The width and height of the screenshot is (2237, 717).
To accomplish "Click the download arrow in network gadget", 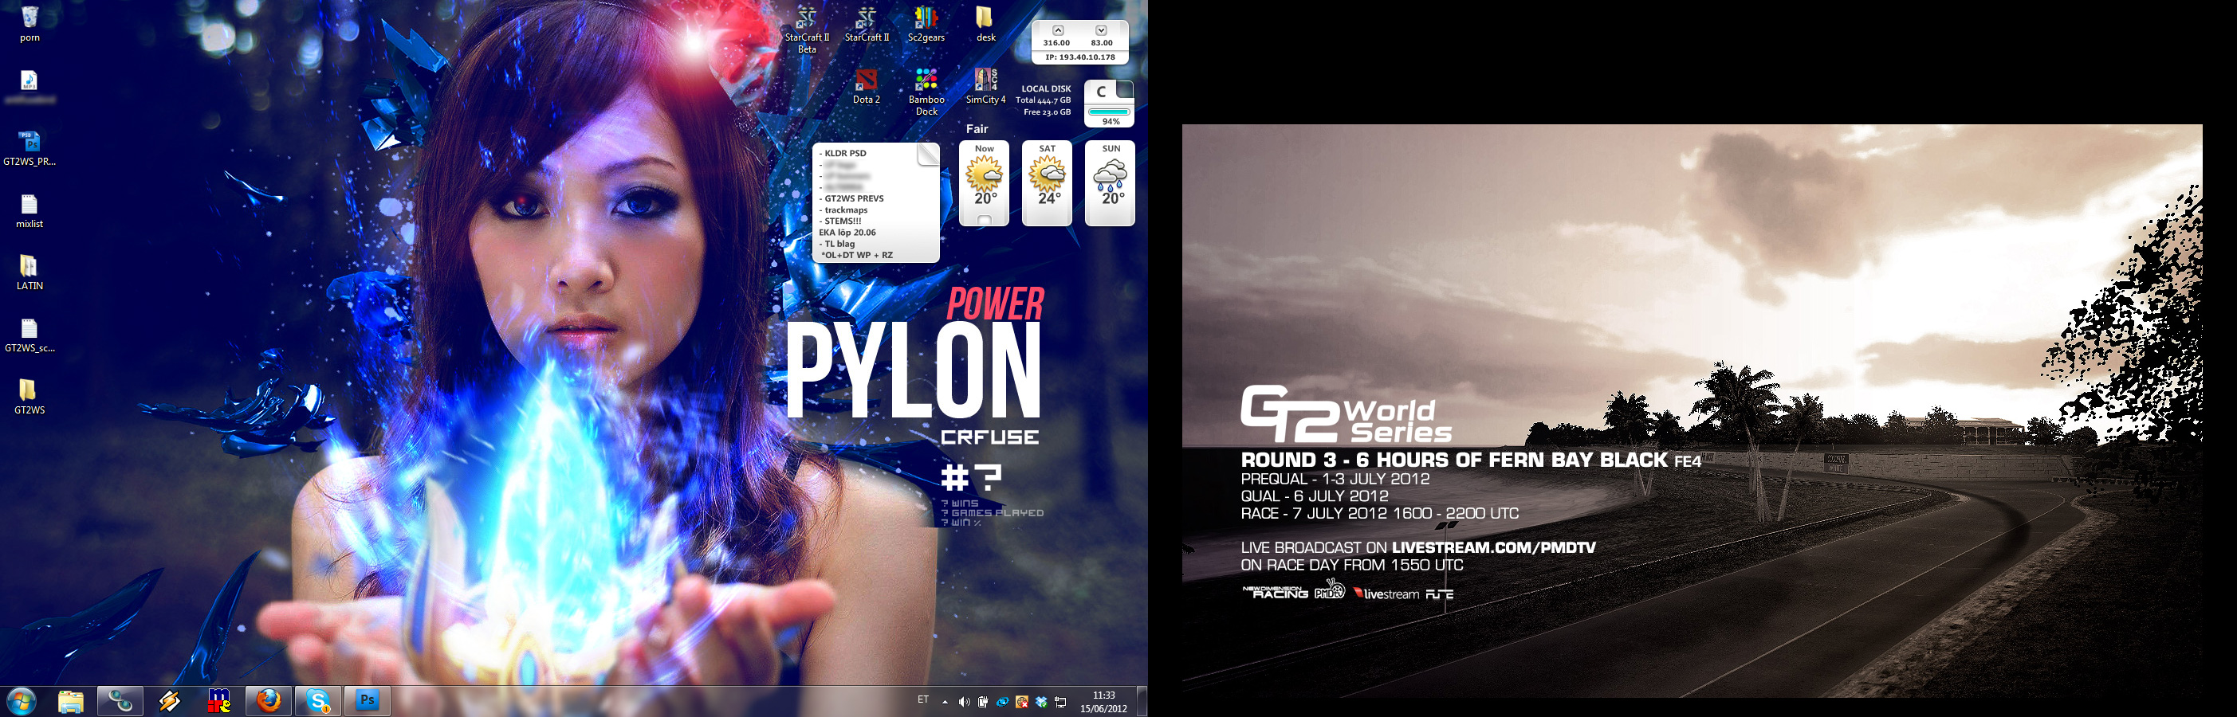I will click(1101, 30).
